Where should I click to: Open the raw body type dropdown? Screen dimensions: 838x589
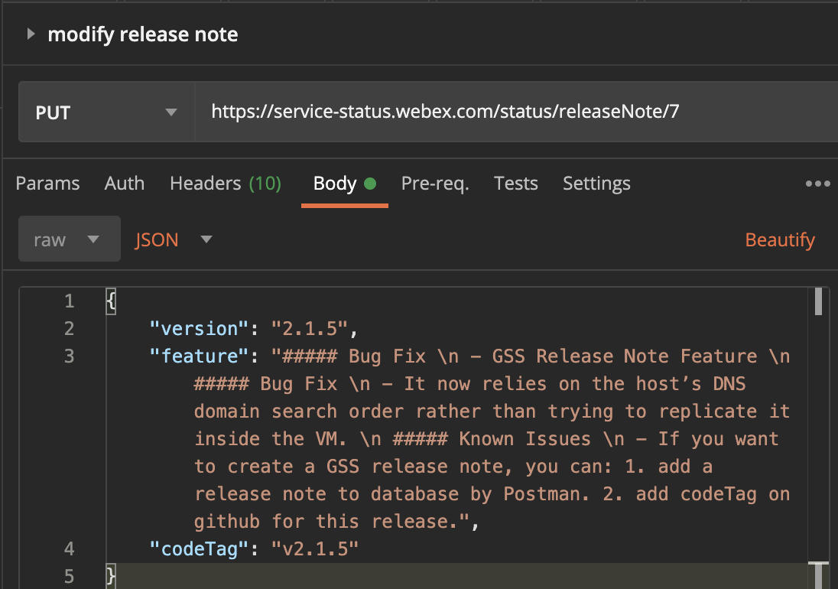coord(70,239)
